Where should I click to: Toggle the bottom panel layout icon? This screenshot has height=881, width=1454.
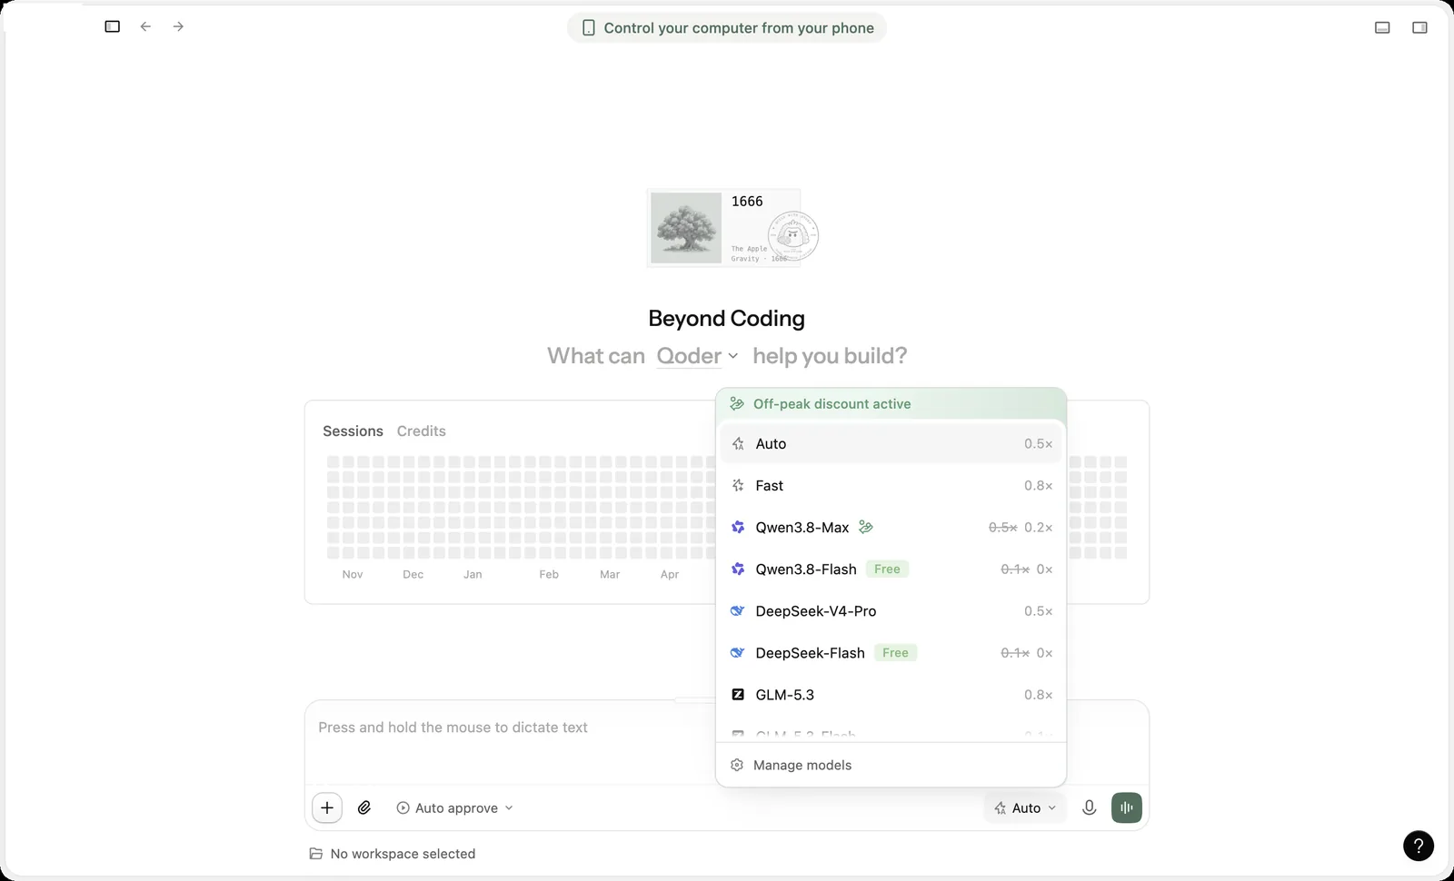1382,27
